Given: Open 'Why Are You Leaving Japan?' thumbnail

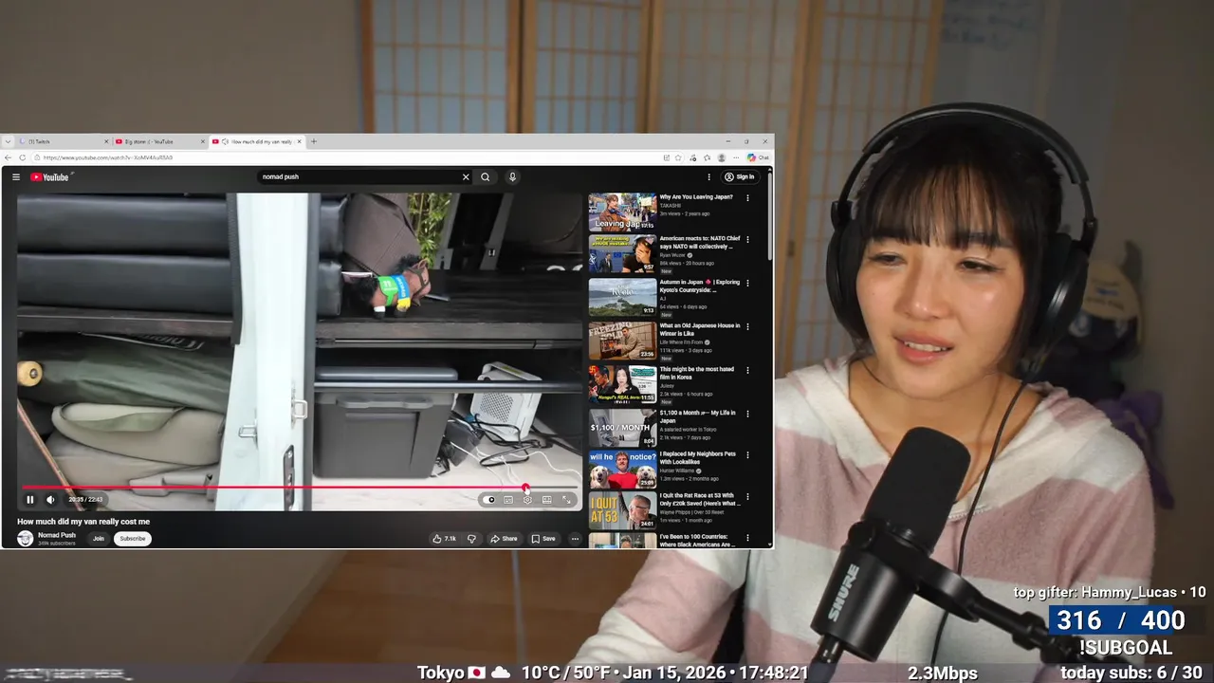Looking at the screenshot, I should tap(622, 212).
